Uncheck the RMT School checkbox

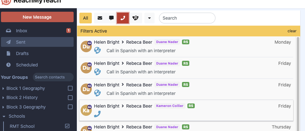pyautogui.click(x=67, y=126)
